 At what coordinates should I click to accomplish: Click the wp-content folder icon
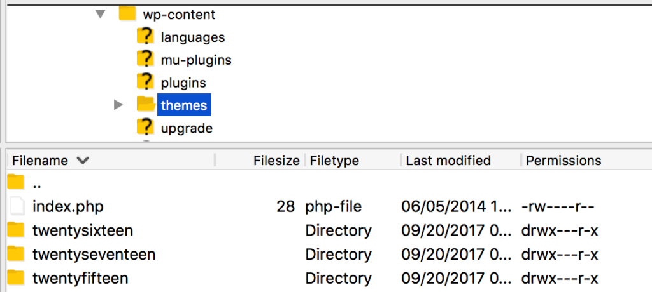point(128,14)
